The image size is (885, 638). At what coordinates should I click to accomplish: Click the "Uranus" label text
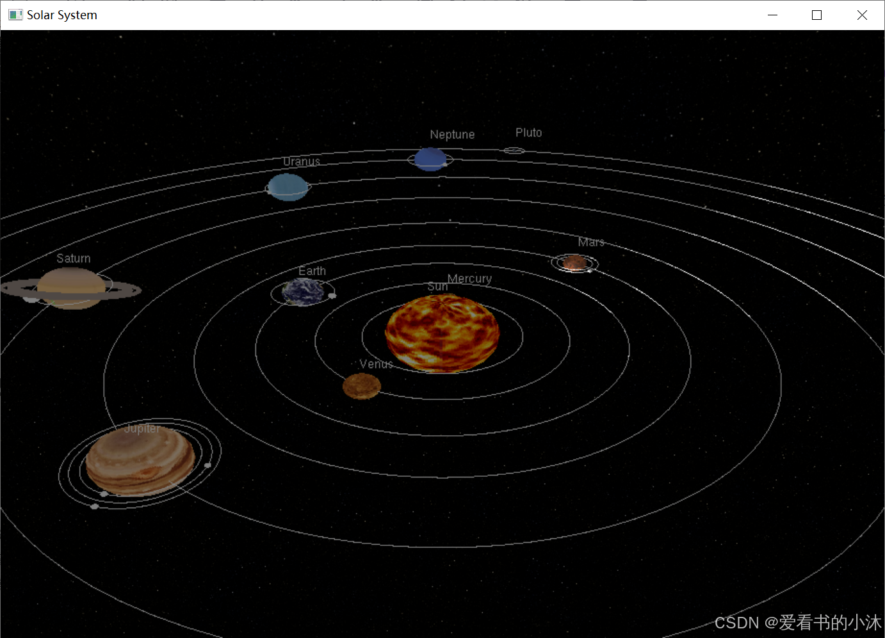pos(302,161)
